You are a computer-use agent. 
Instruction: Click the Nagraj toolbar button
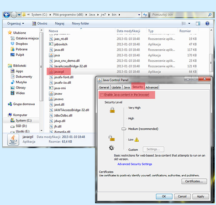[60, 23]
